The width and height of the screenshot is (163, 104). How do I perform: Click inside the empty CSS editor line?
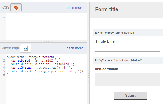[x=46, y=16]
